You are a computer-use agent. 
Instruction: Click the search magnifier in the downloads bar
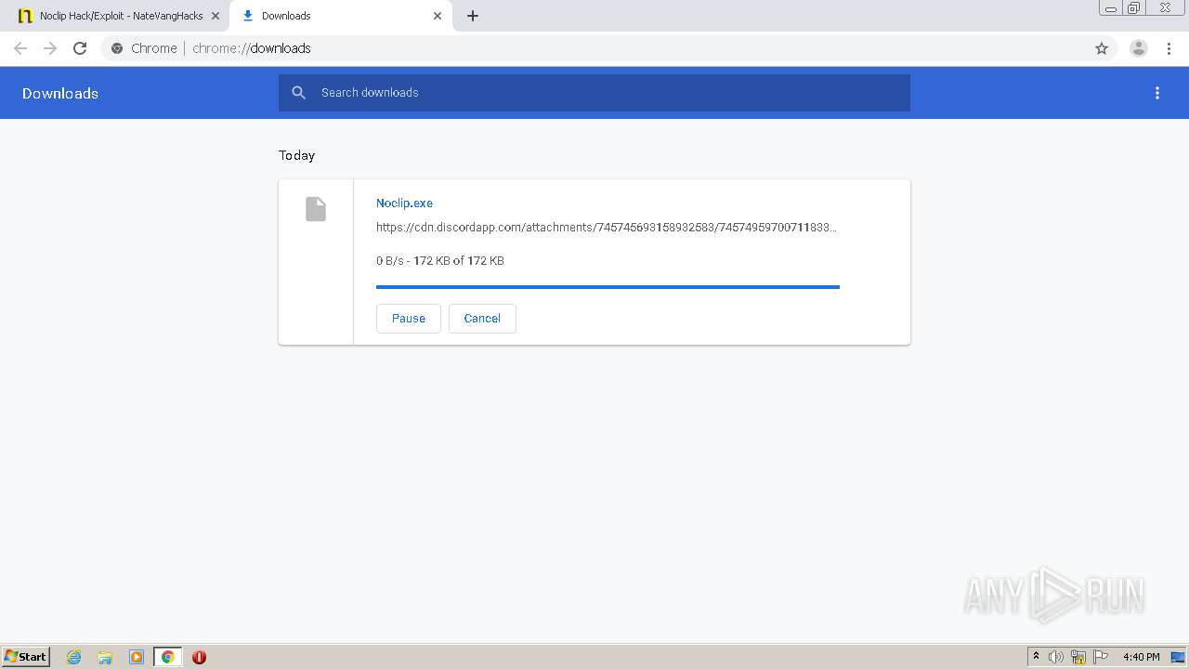pos(299,93)
